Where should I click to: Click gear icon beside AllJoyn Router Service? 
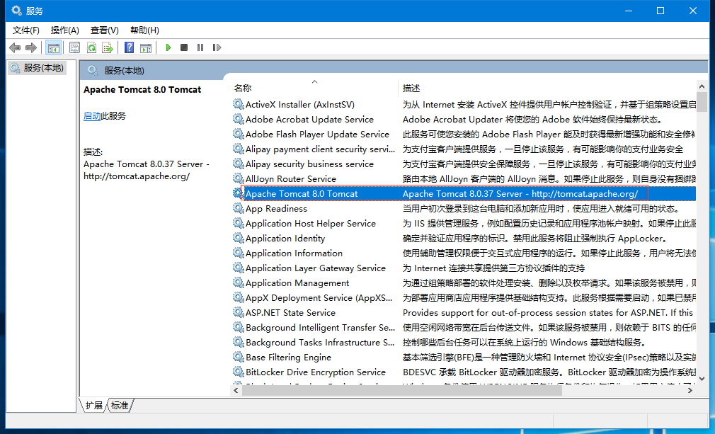[238, 178]
